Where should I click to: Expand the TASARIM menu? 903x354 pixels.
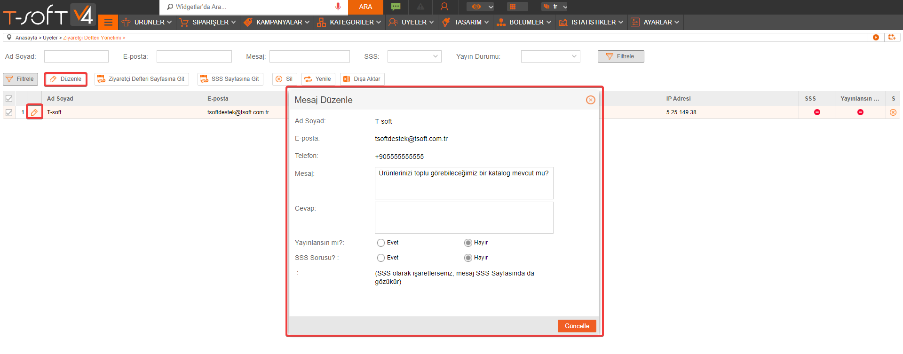pos(466,22)
